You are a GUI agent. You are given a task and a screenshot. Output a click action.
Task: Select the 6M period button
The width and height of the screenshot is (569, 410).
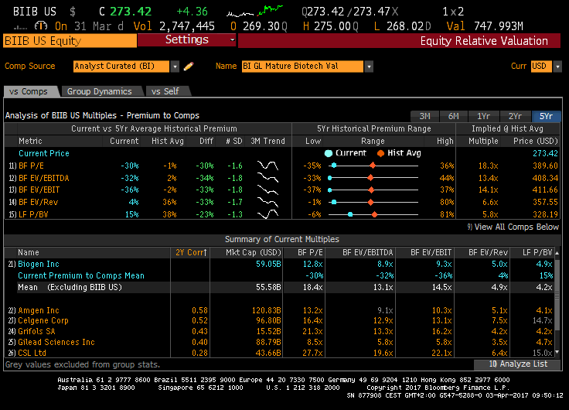tap(454, 116)
